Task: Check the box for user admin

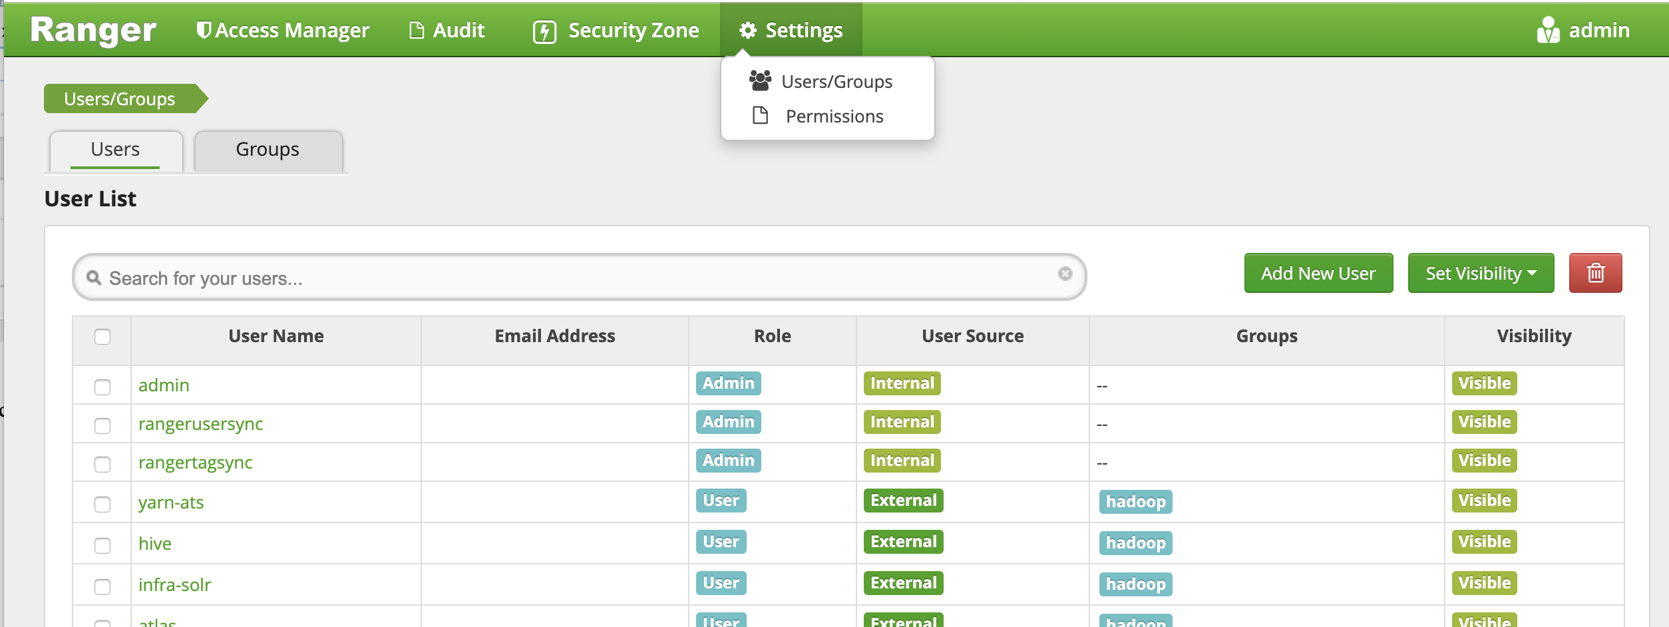Action: (x=102, y=387)
